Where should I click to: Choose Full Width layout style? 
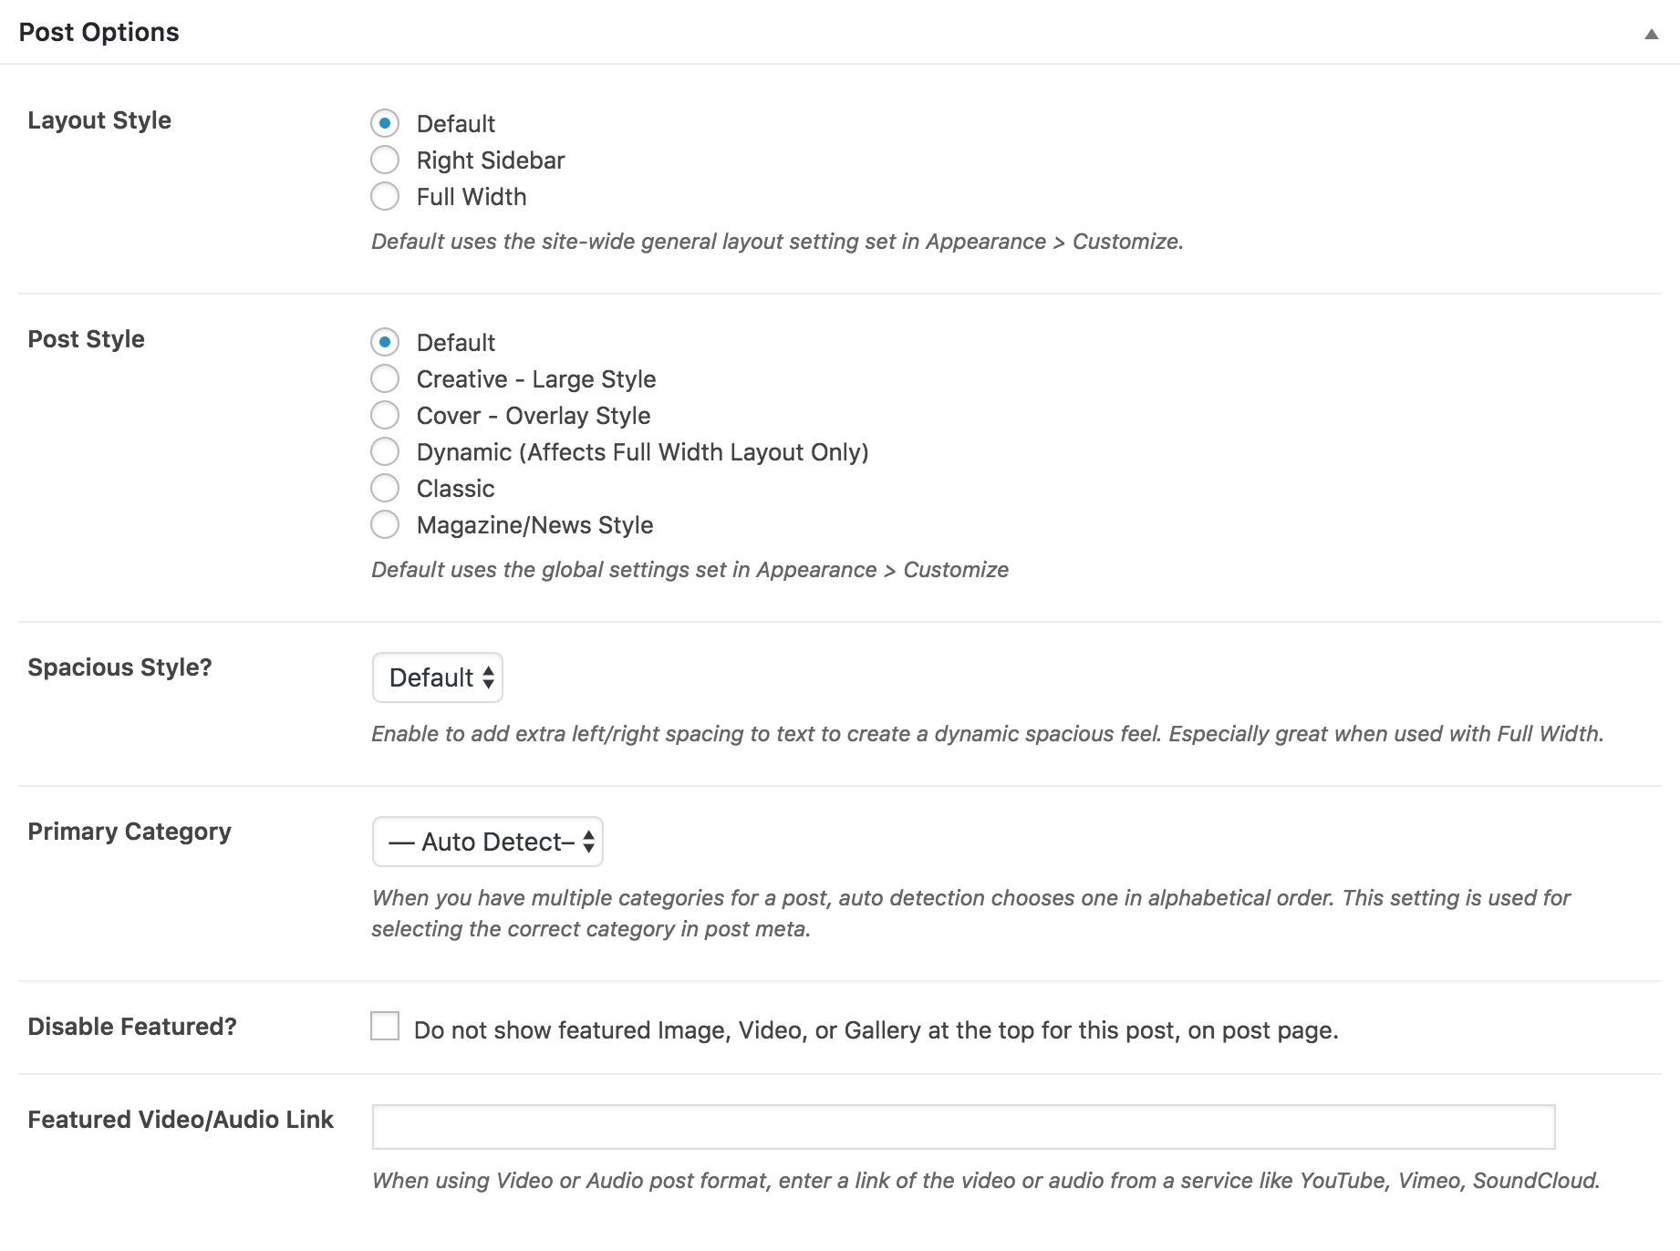(x=385, y=196)
